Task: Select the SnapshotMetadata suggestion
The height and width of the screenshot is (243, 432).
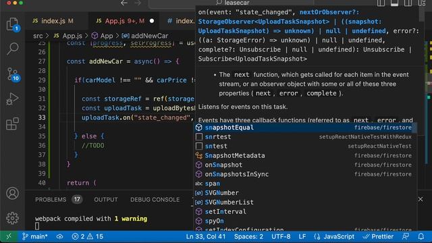Action: click(304, 156)
